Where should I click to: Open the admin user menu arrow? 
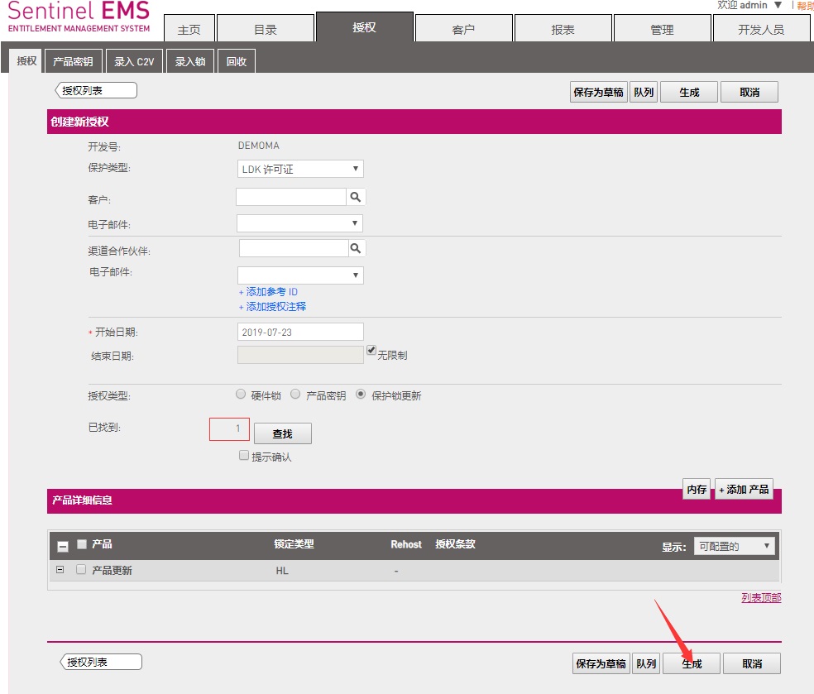[x=778, y=5]
